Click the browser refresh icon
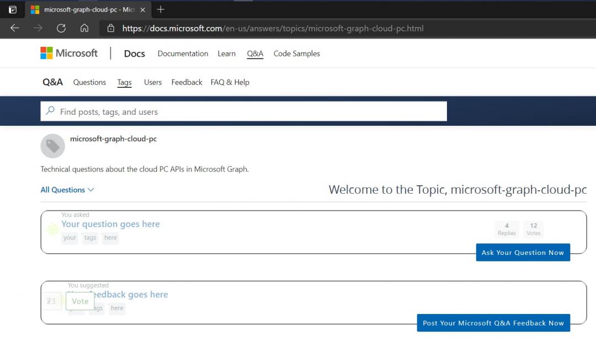The height and width of the screenshot is (341, 596). [61, 28]
